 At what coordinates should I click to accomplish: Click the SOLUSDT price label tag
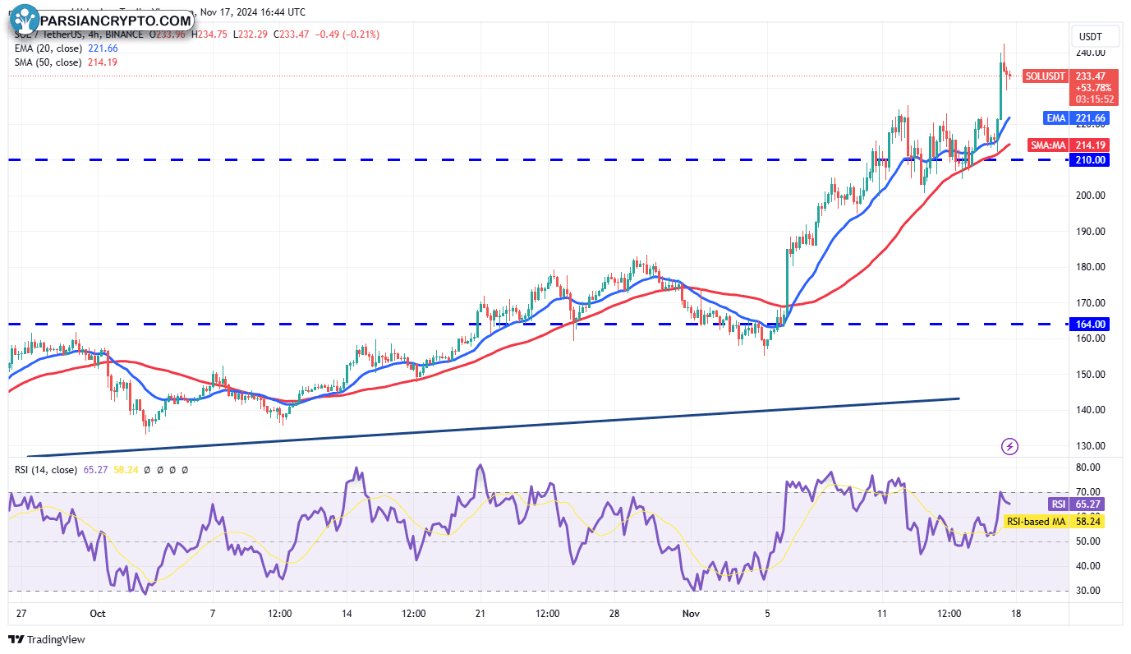(x=1046, y=76)
